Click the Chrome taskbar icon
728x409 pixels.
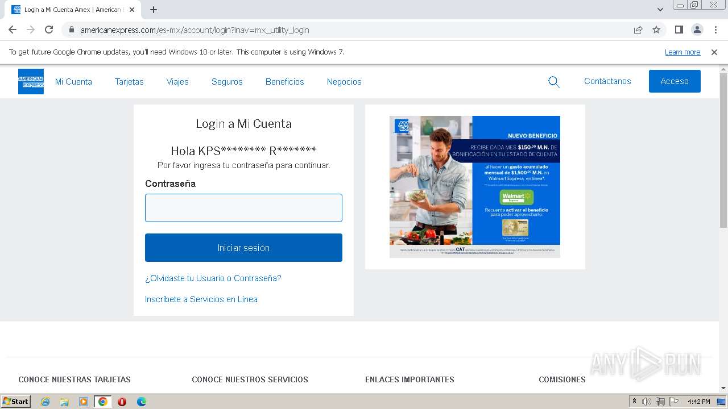pyautogui.click(x=102, y=402)
